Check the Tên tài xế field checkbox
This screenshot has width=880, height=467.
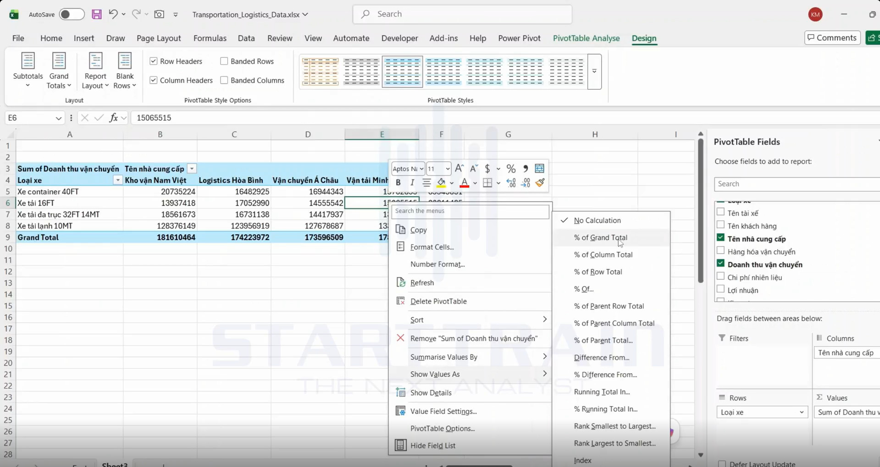(x=720, y=212)
